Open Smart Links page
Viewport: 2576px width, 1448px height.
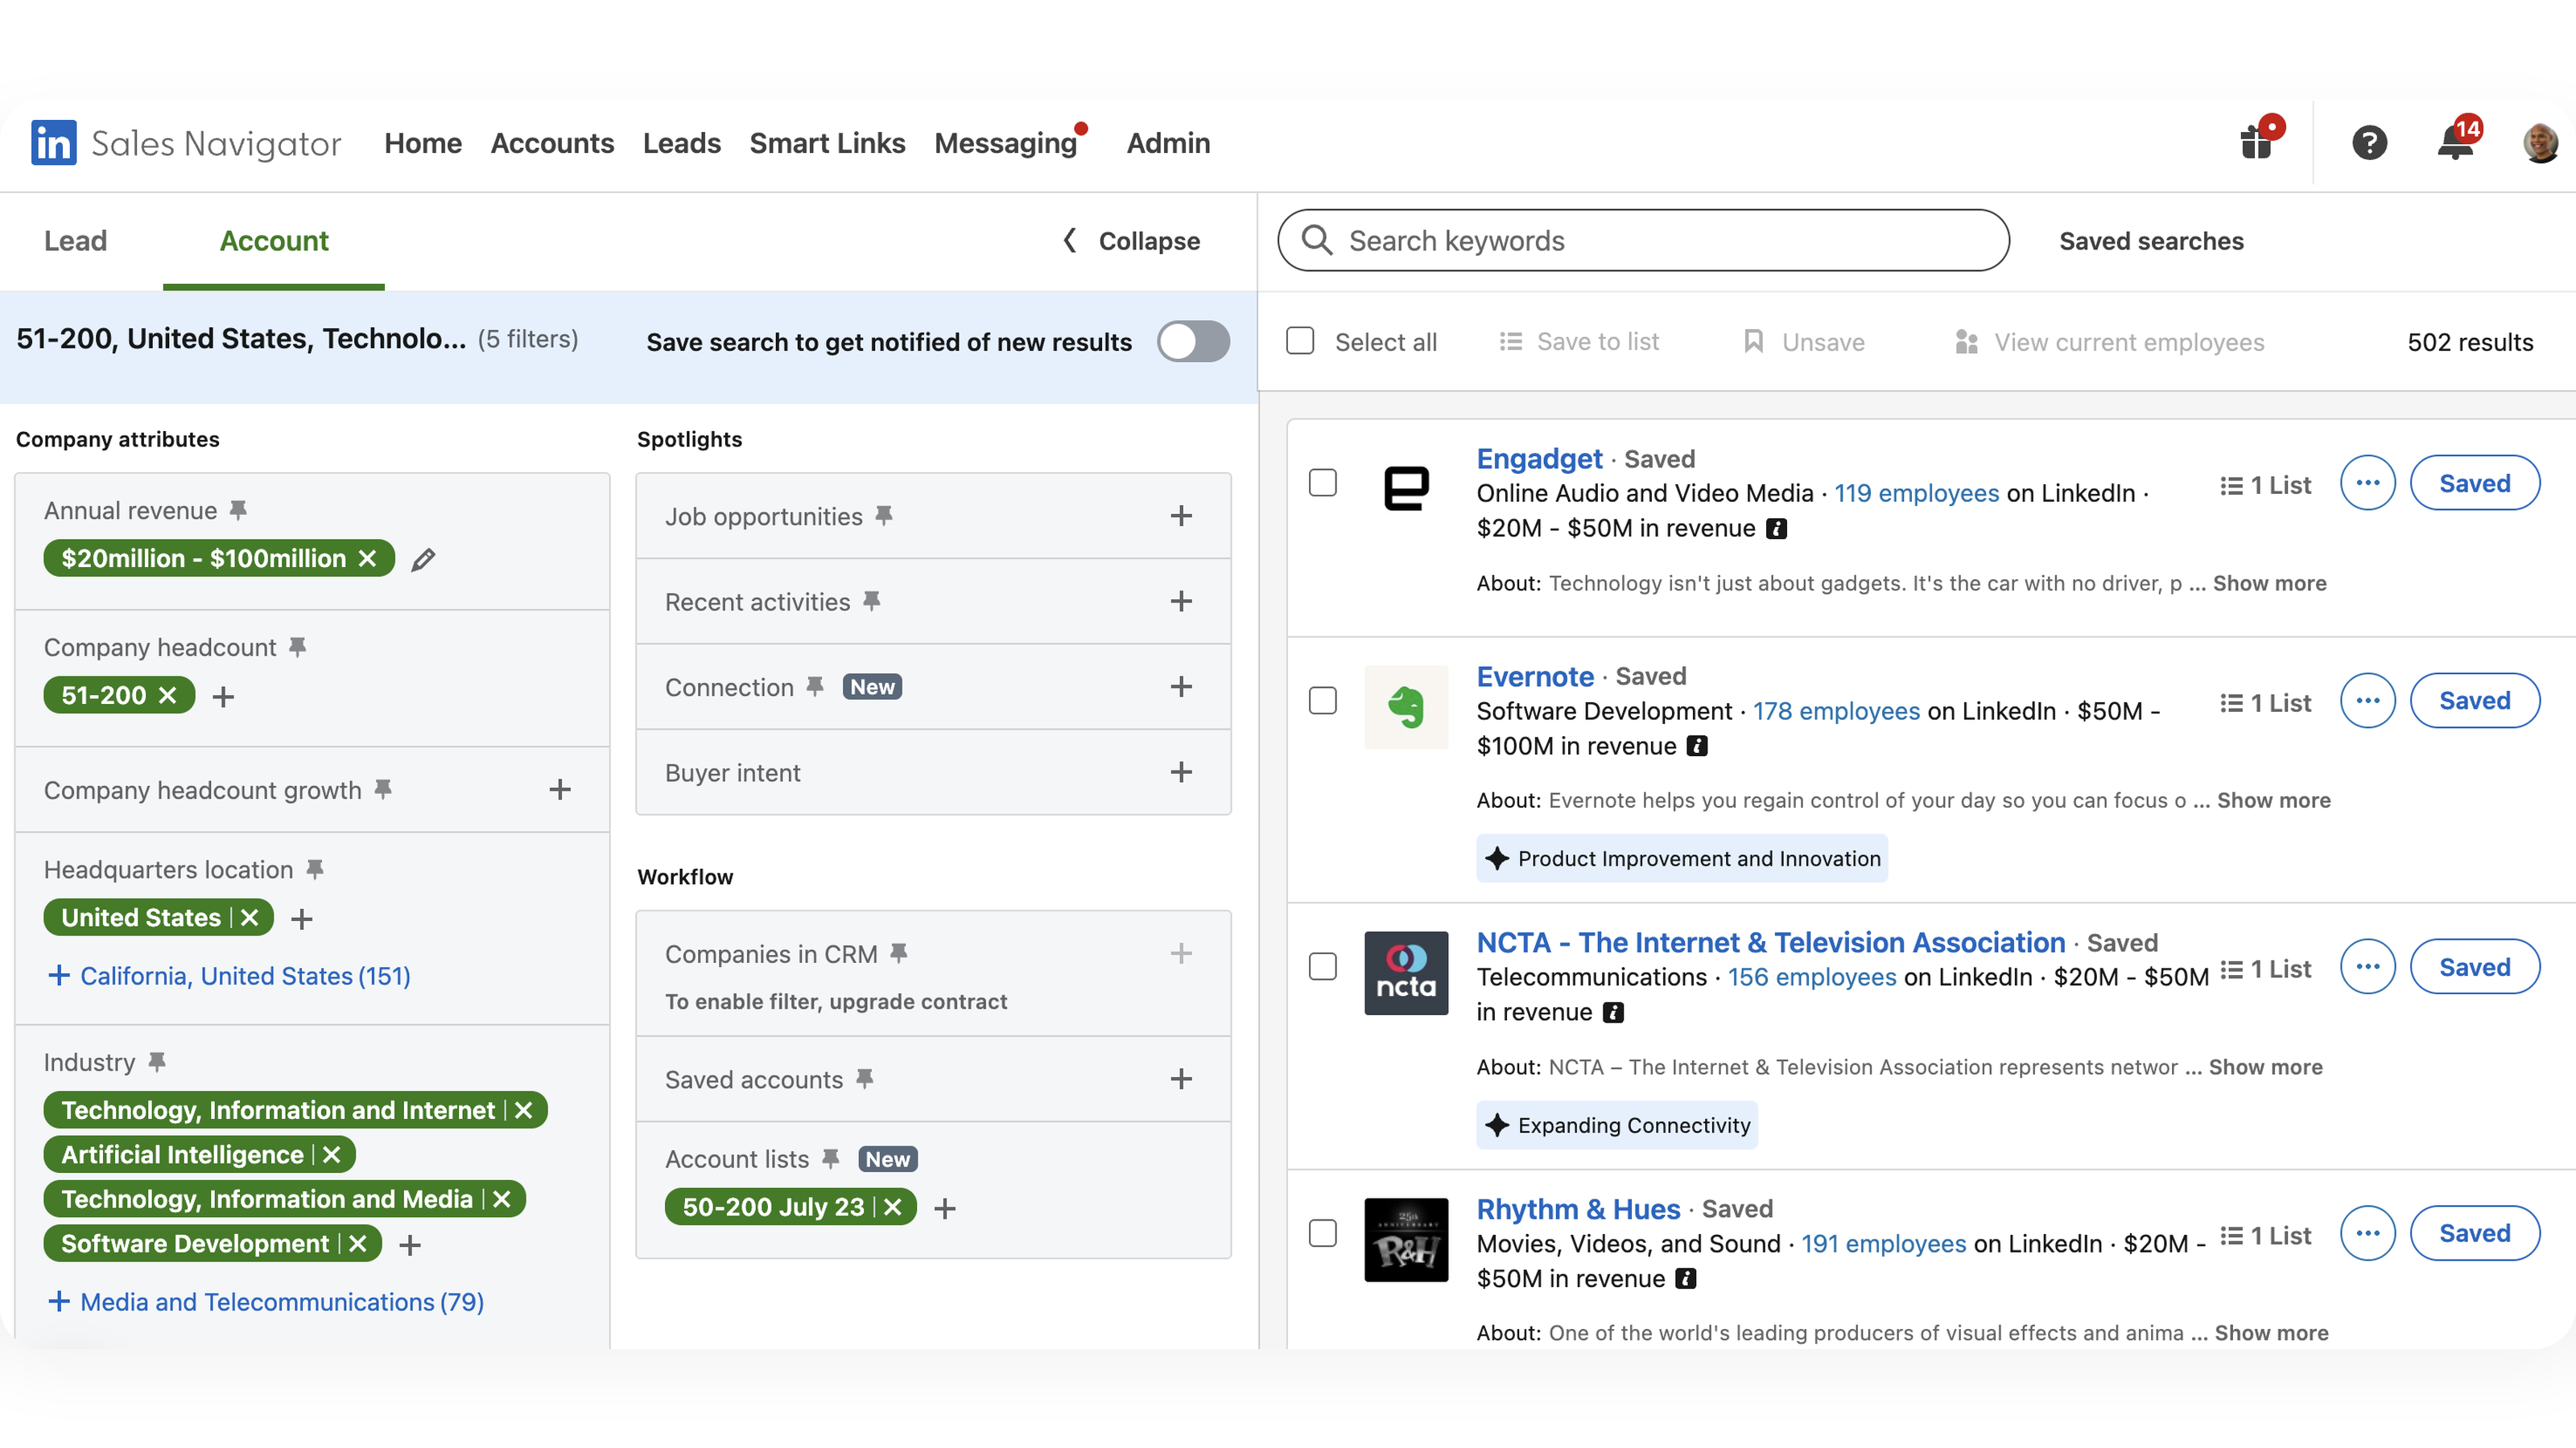827,143
